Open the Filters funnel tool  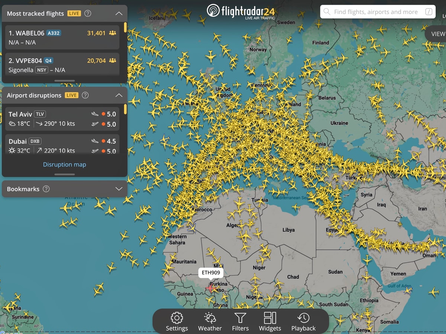[x=240, y=321]
